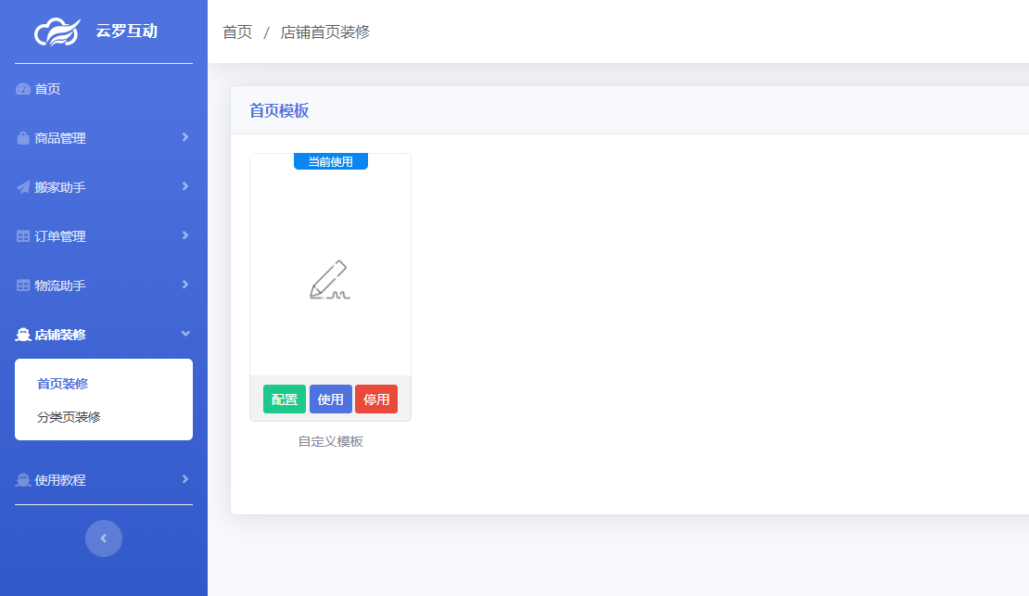Select the 使用教程 icon in sidebar
This screenshot has height=596, width=1029.
pyautogui.click(x=22, y=479)
